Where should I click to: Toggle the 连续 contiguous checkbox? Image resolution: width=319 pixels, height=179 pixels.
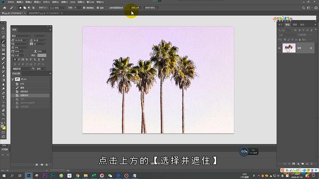pos(98,8)
